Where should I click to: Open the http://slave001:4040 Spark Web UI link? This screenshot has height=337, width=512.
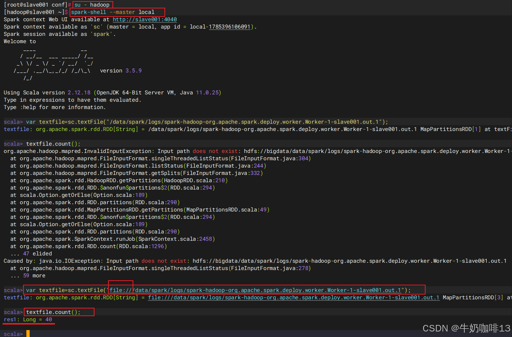(x=145, y=19)
